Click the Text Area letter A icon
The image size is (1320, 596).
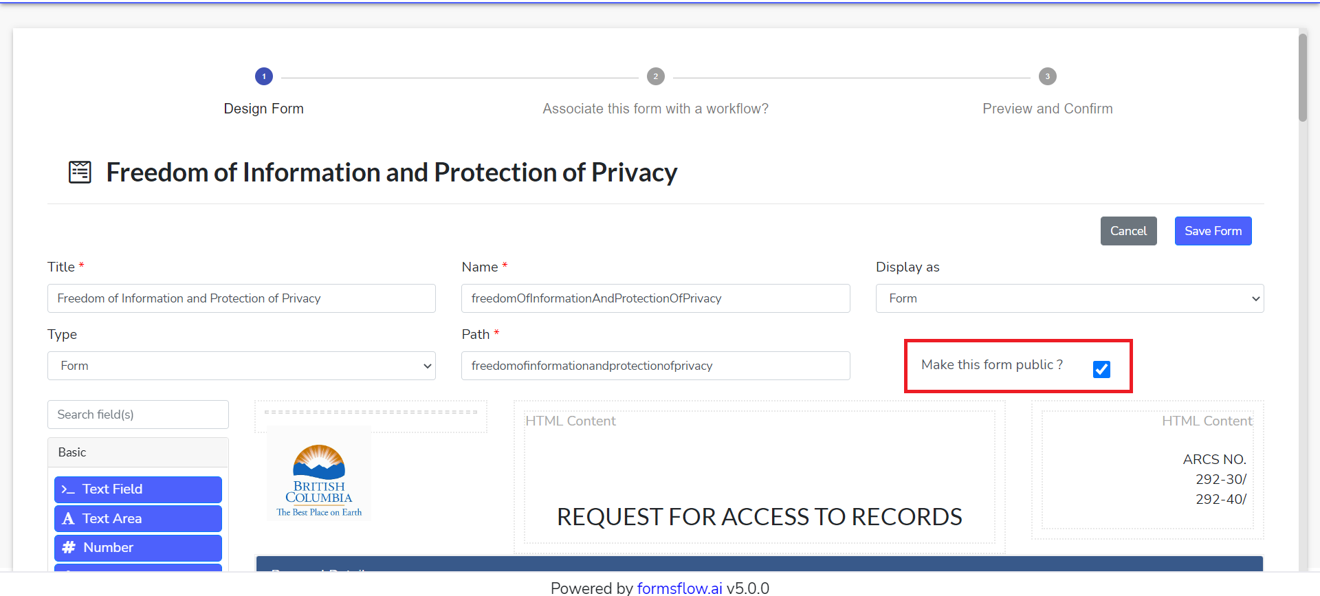pyautogui.click(x=68, y=518)
